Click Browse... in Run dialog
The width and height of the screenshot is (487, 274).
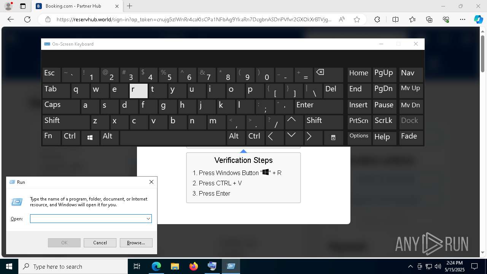[136, 243]
